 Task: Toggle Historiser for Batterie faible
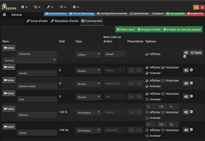[163, 81]
